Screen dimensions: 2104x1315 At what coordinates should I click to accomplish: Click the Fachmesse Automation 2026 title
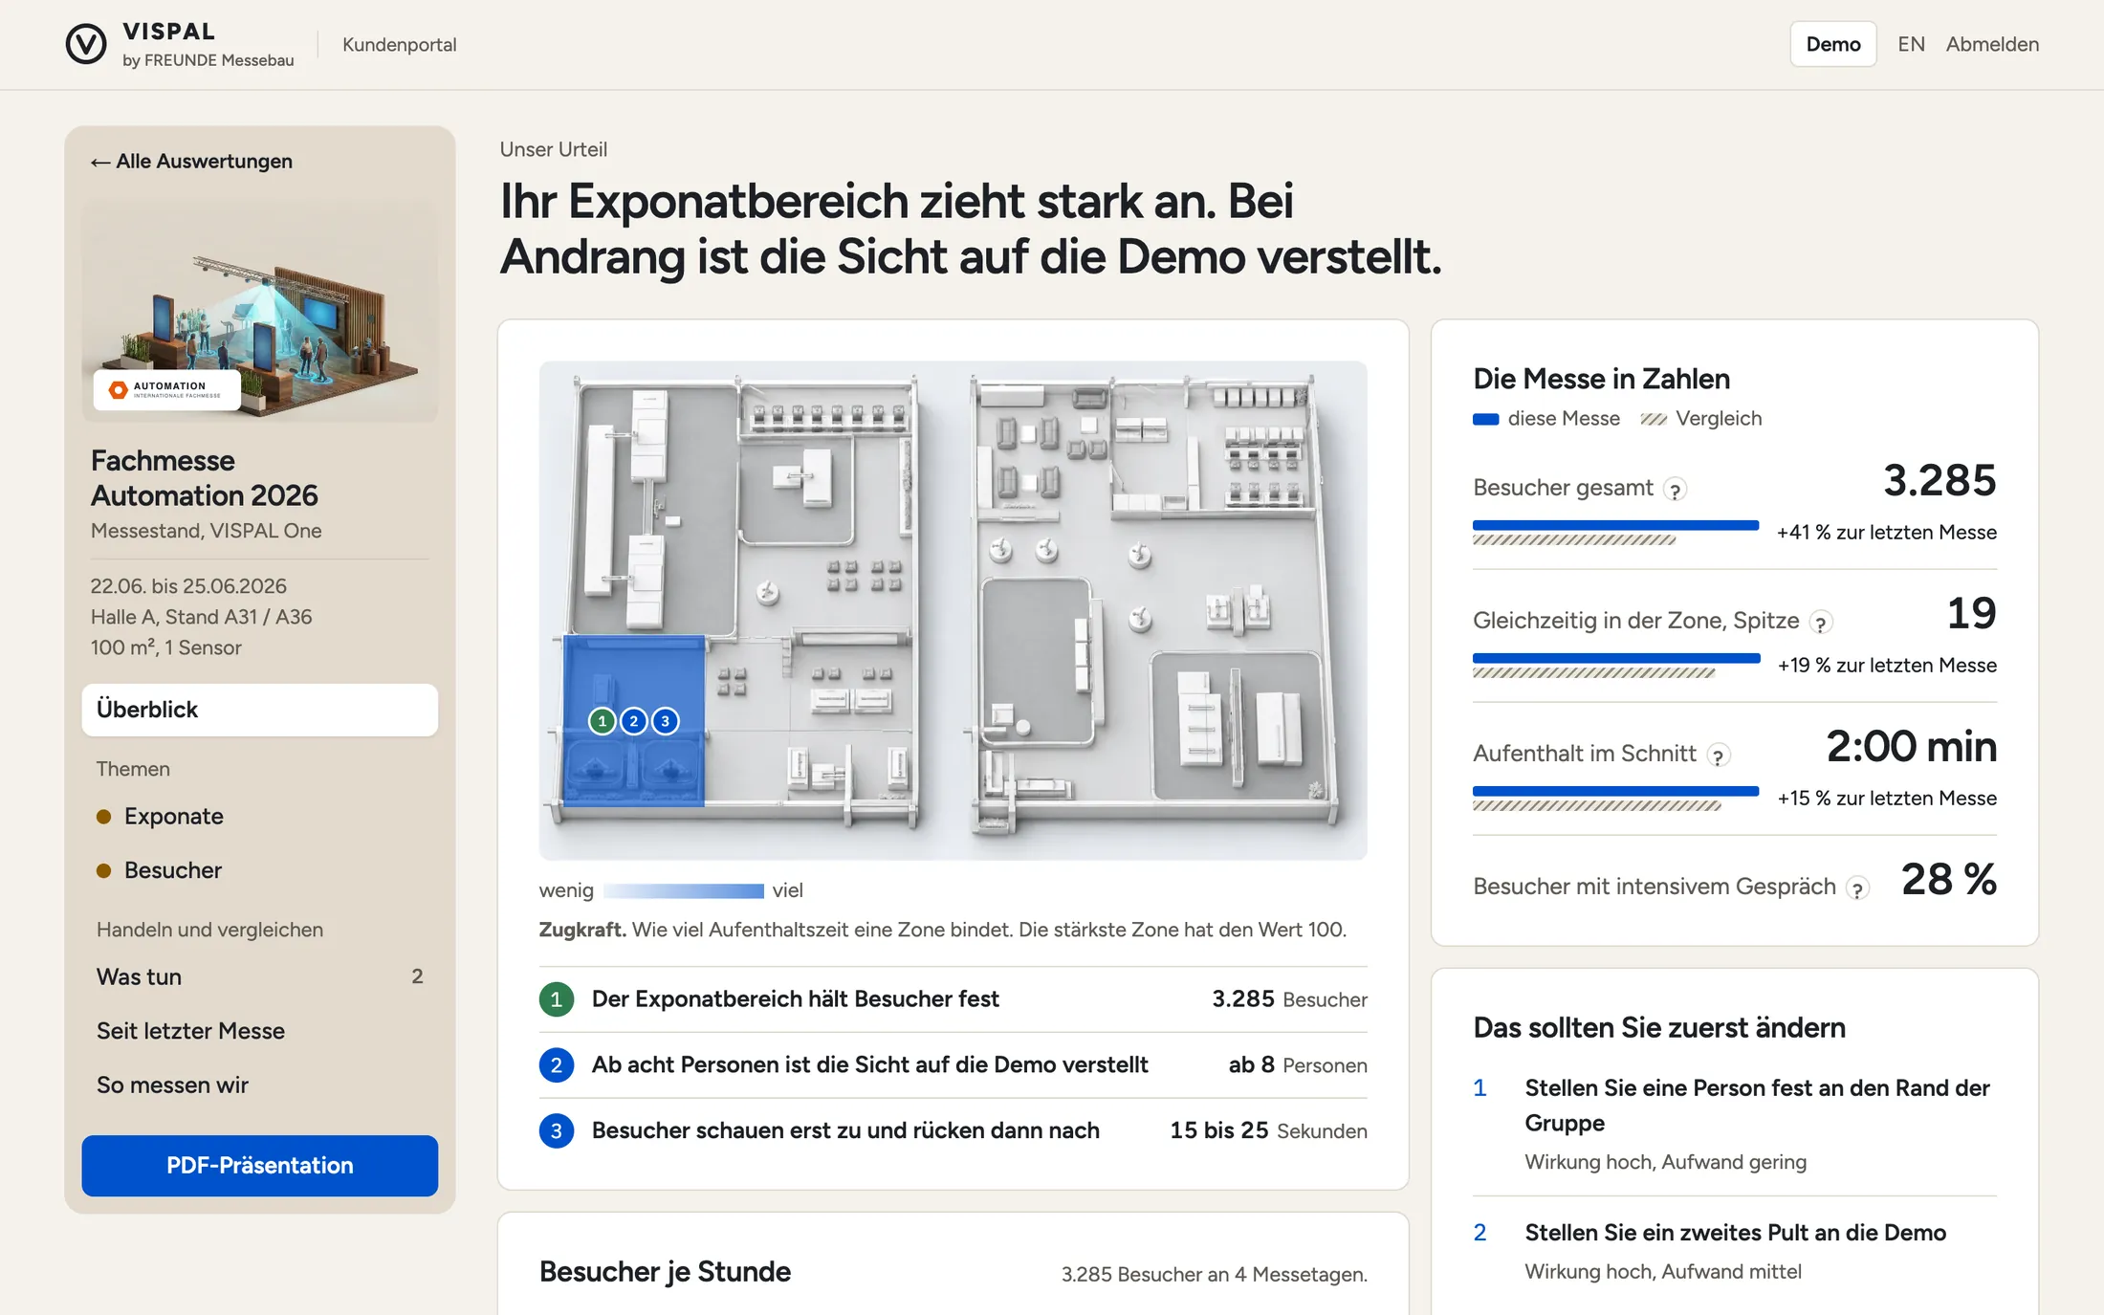(x=204, y=478)
